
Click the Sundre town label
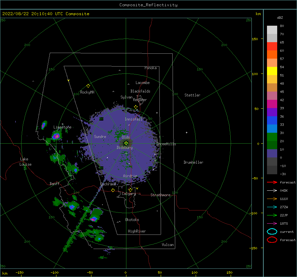[100, 137]
